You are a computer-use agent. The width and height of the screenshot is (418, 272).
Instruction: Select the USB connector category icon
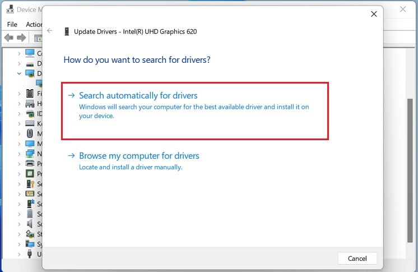[30, 254]
